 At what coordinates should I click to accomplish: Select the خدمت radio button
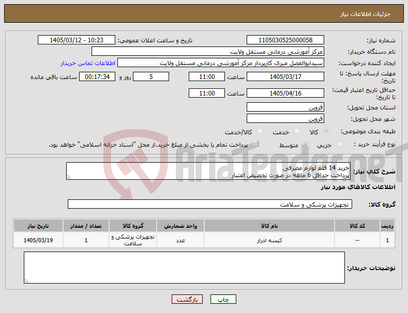297,131
